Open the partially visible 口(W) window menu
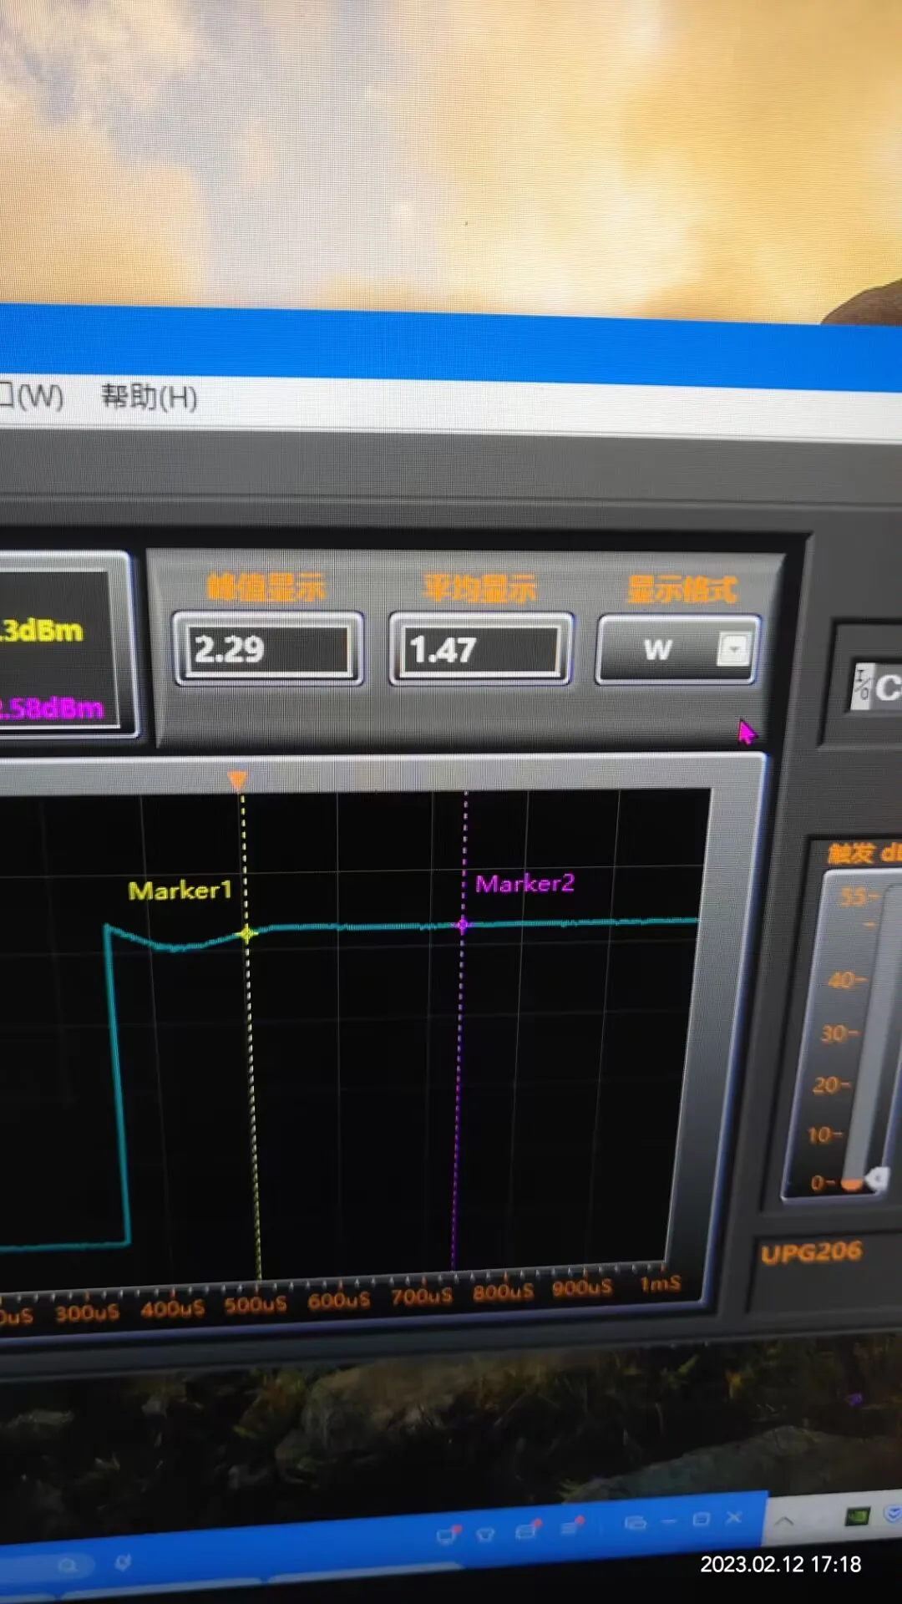 coord(32,395)
